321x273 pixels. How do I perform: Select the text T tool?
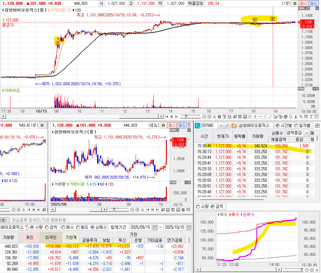coord(311,117)
